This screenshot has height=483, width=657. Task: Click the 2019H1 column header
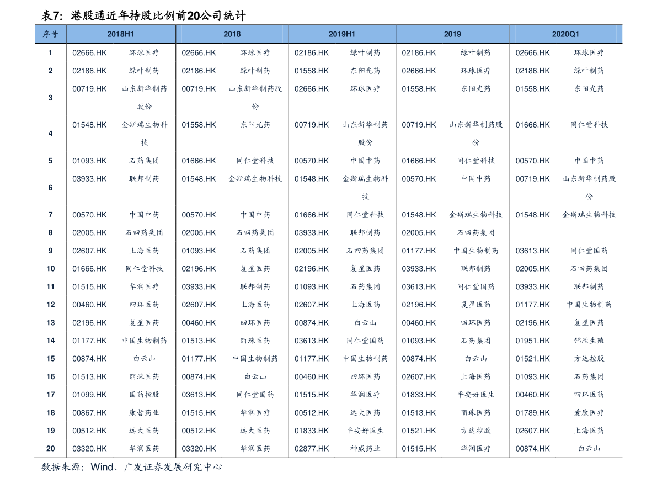pyautogui.click(x=341, y=34)
